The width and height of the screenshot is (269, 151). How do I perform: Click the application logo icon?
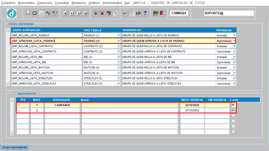click(12, 13)
